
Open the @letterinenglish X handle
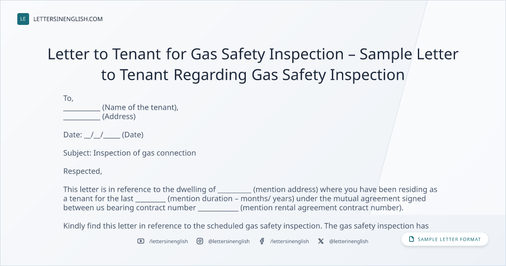349,241
